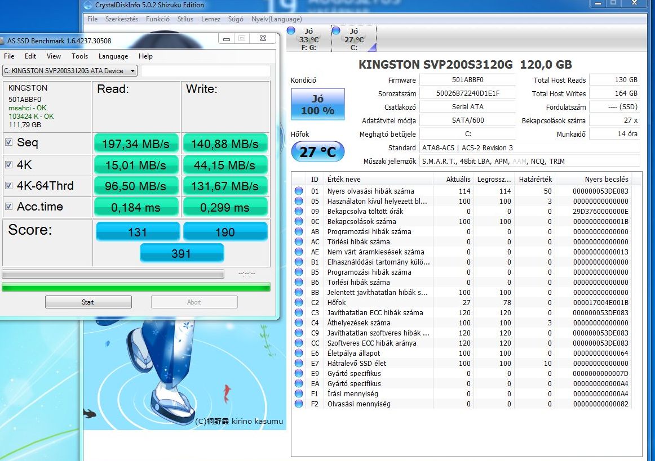Click the Nyers becslés column header
The height and width of the screenshot is (461, 655).
(593, 180)
